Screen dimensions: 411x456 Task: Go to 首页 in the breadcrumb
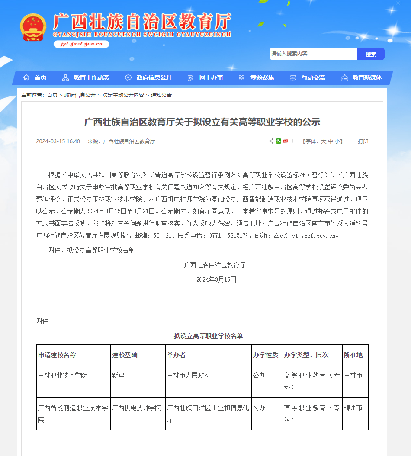coord(52,95)
